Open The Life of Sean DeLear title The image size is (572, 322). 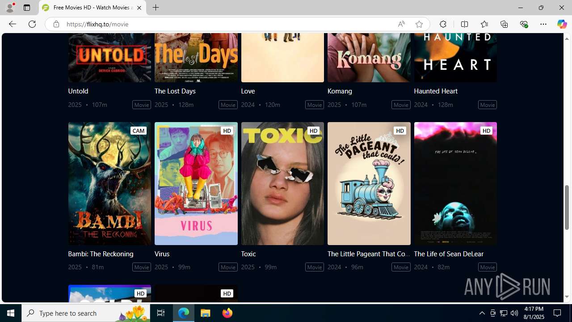[x=449, y=254]
